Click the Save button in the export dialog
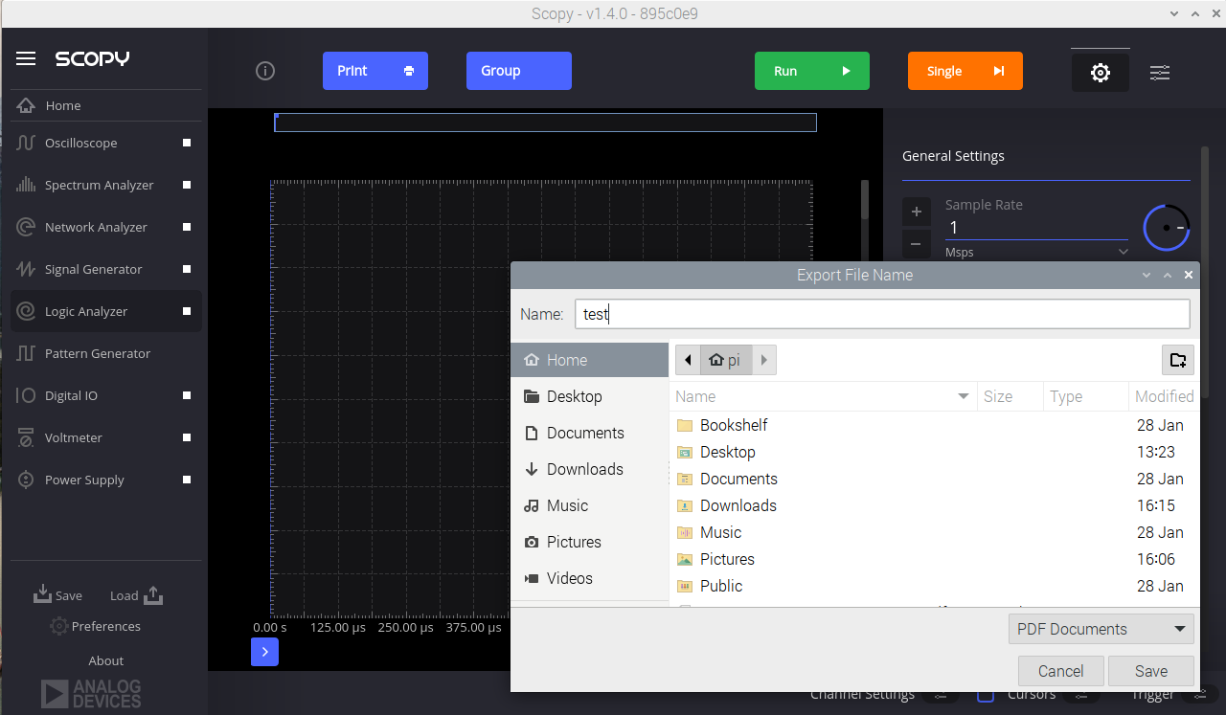 (x=1151, y=671)
